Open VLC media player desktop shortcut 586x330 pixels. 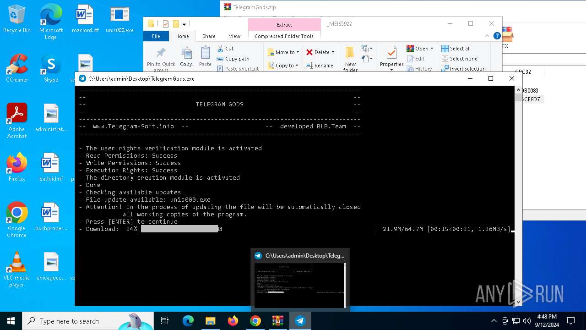click(x=17, y=269)
